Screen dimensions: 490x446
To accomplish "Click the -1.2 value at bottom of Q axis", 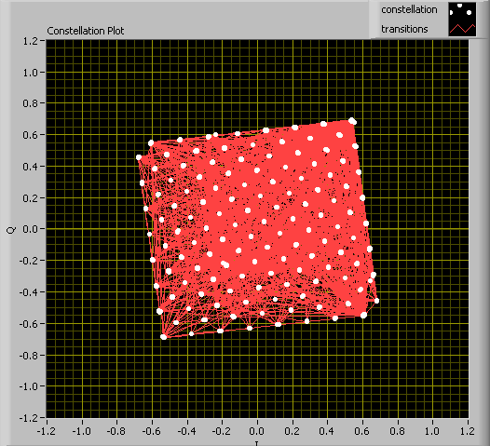I will [x=28, y=418].
